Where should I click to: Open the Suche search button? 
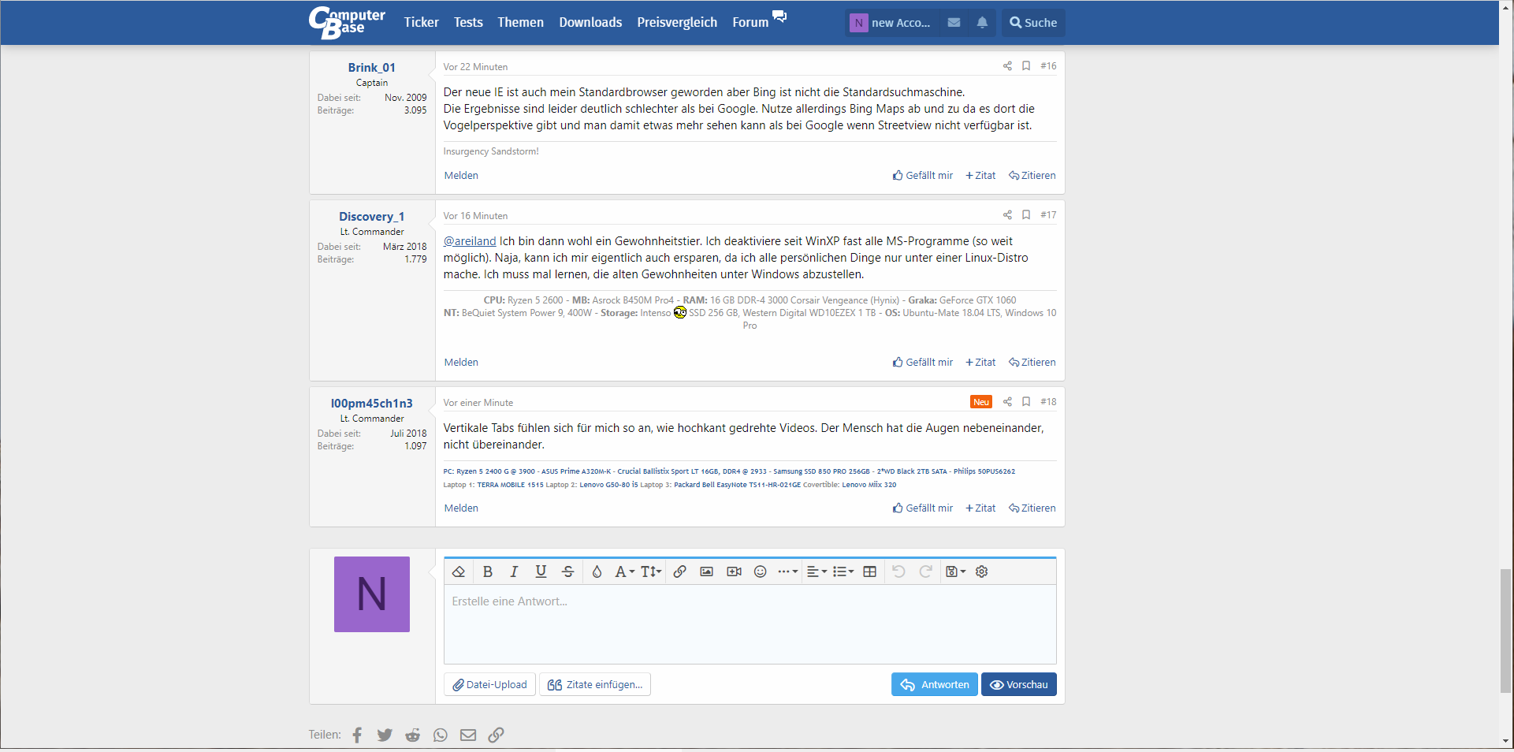click(x=1033, y=23)
